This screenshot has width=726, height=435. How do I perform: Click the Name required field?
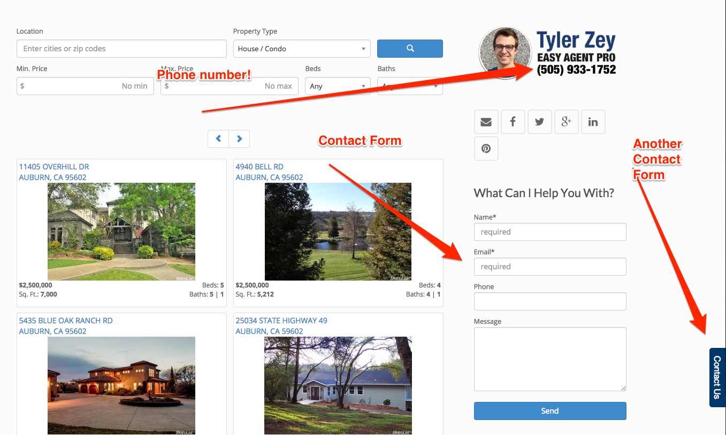point(550,232)
